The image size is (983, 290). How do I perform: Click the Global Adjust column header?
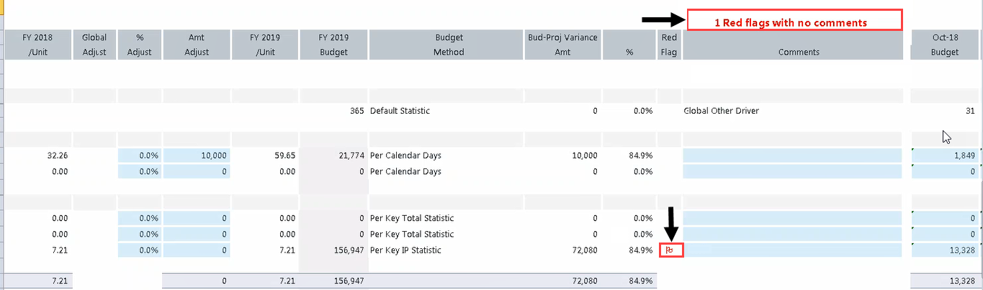pos(94,45)
